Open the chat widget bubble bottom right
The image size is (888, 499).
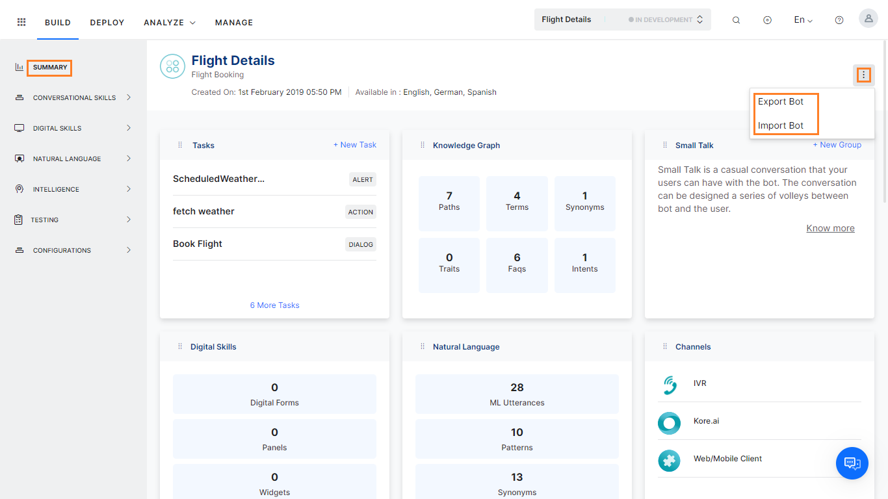tap(852, 463)
